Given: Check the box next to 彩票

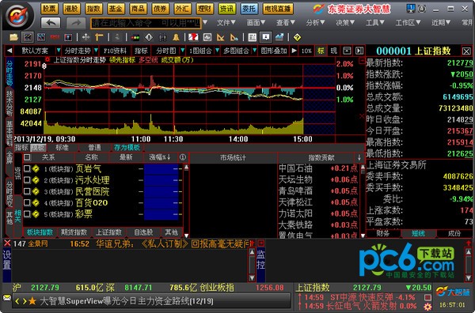Looking at the screenshot, I should click(27, 214).
